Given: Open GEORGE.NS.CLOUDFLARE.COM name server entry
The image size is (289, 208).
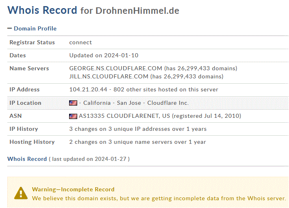Looking at the screenshot, I should click(115, 68).
